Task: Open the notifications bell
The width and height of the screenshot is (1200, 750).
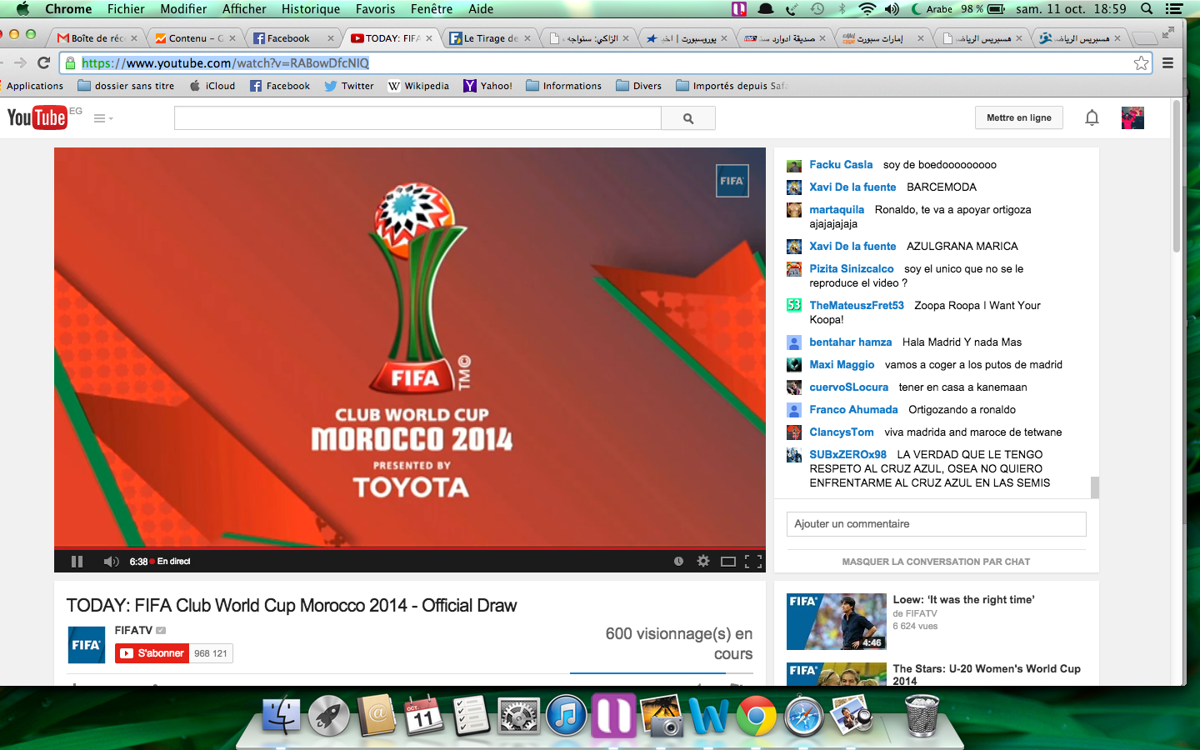Action: 1092,117
